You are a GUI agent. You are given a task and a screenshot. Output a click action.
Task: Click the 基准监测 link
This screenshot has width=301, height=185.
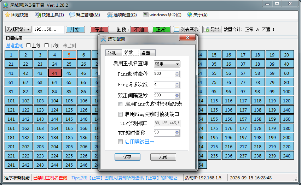click(x=15, y=46)
